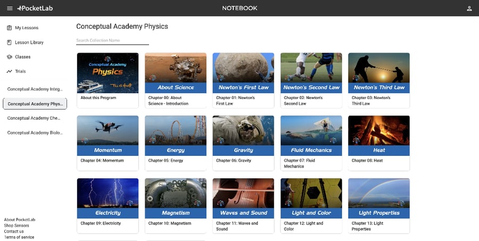Click 'Chapter 00: About Science - Introduction' text
Screen dimensions: 479x241
click(x=168, y=101)
